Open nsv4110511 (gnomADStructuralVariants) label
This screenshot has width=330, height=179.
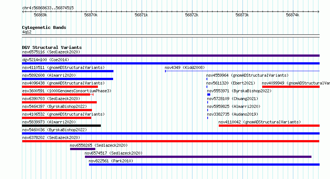pos(63,67)
